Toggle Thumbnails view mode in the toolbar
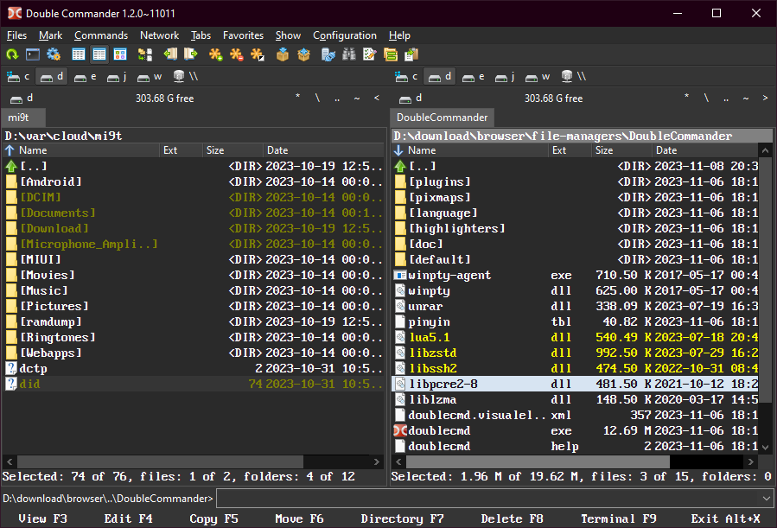Screen dimensions: 777x528 click(x=120, y=54)
